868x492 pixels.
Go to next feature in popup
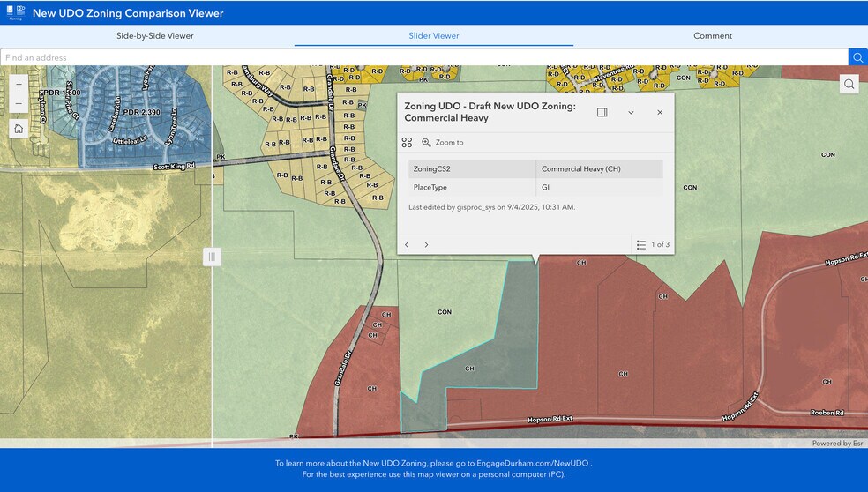coord(426,244)
